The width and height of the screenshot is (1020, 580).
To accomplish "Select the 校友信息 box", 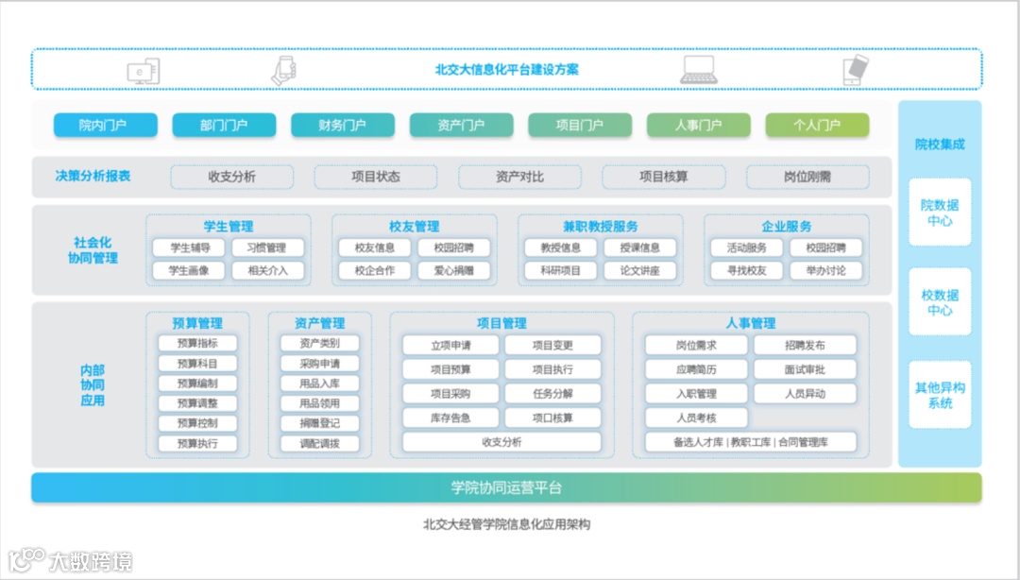I will point(375,248).
